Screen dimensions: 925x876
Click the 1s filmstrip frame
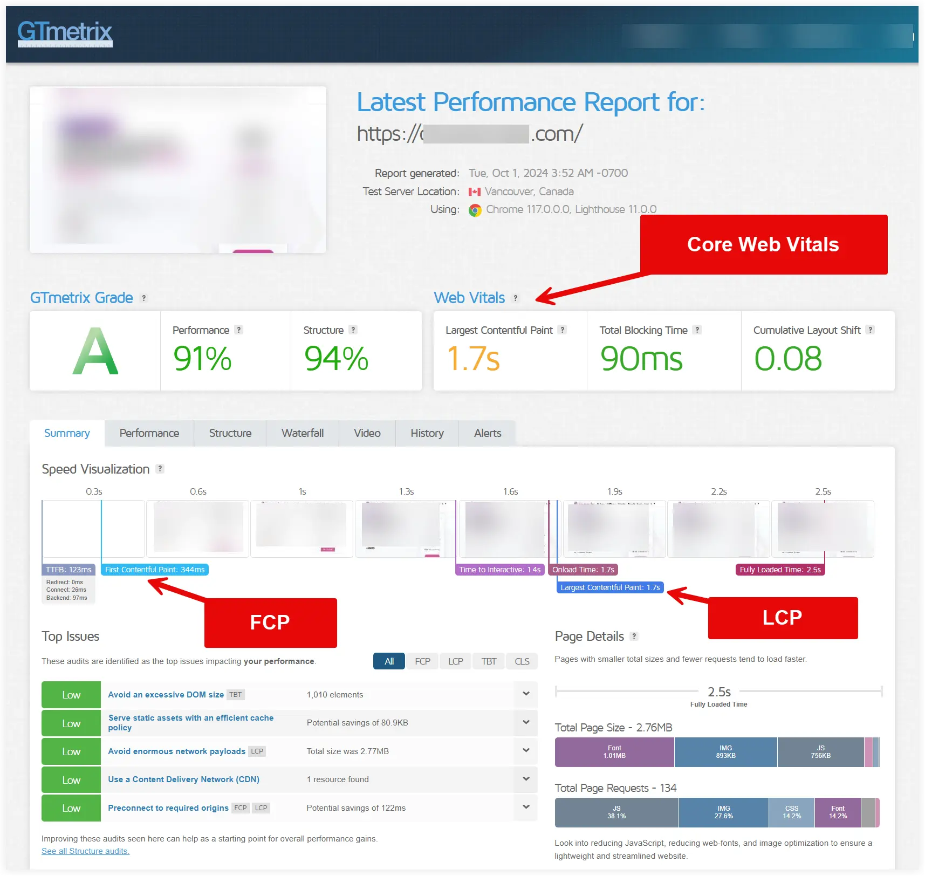tap(302, 529)
